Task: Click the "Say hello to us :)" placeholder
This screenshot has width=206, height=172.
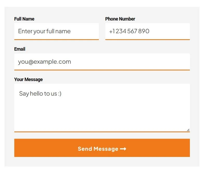Action: pyautogui.click(x=40, y=94)
